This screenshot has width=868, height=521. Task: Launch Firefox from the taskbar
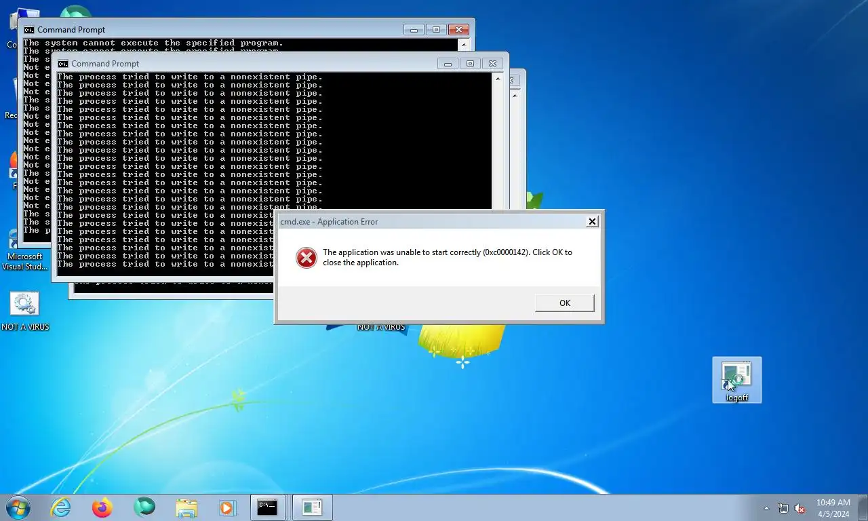tap(102, 507)
